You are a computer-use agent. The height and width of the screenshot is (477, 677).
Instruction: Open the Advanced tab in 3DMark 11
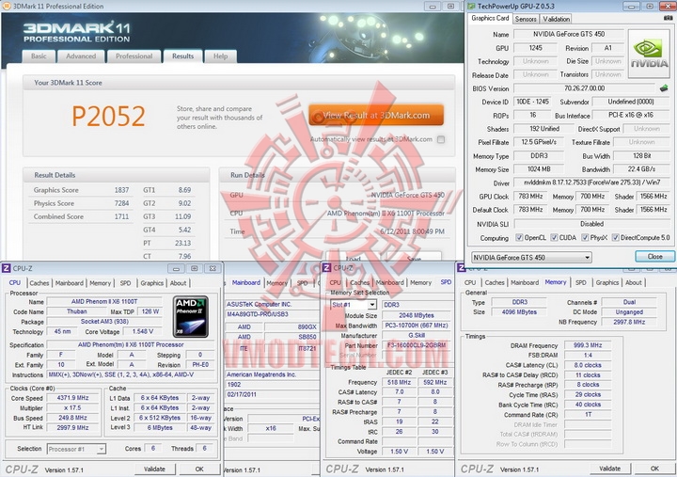click(x=81, y=56)
